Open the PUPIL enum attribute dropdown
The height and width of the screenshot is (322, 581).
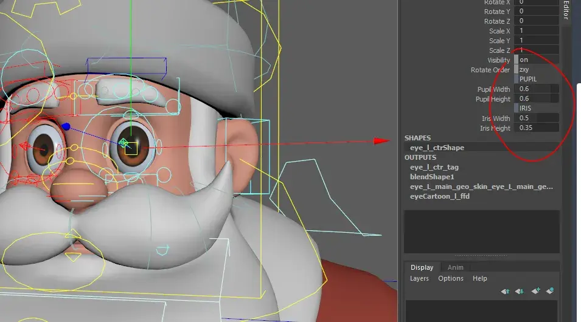coord(537,80)
